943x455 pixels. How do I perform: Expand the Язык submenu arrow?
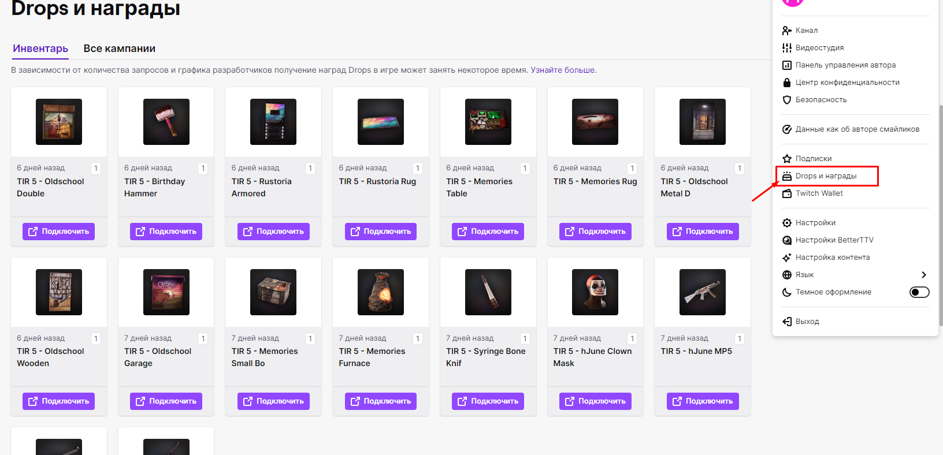tap(923, 275)
